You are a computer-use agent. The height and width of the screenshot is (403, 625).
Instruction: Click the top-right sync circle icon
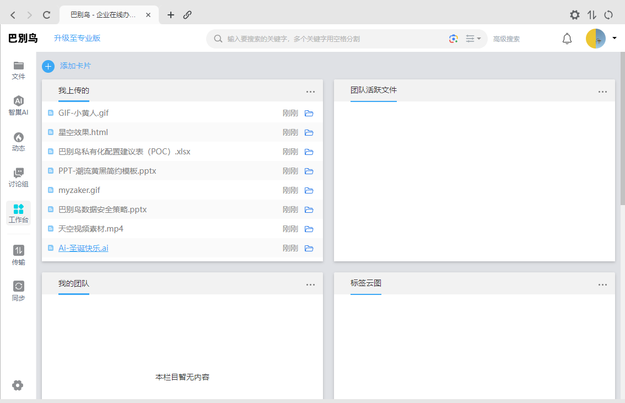(x=608, y=15)
